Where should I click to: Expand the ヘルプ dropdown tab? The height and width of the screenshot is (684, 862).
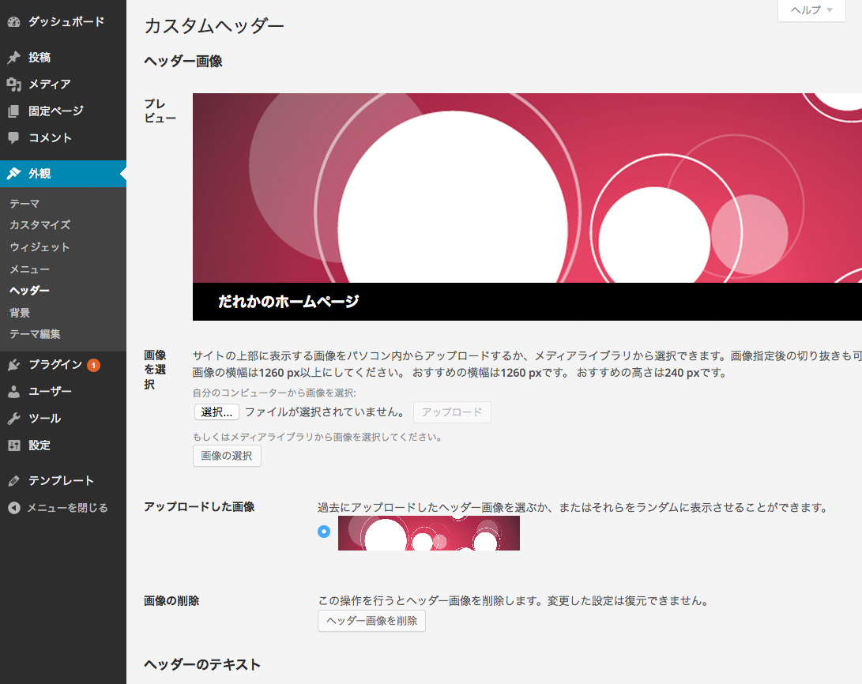(811, 10)
